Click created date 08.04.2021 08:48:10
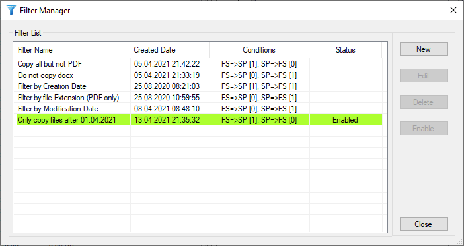The width and height of the screenshot is (464, 246). click(167, 109)
